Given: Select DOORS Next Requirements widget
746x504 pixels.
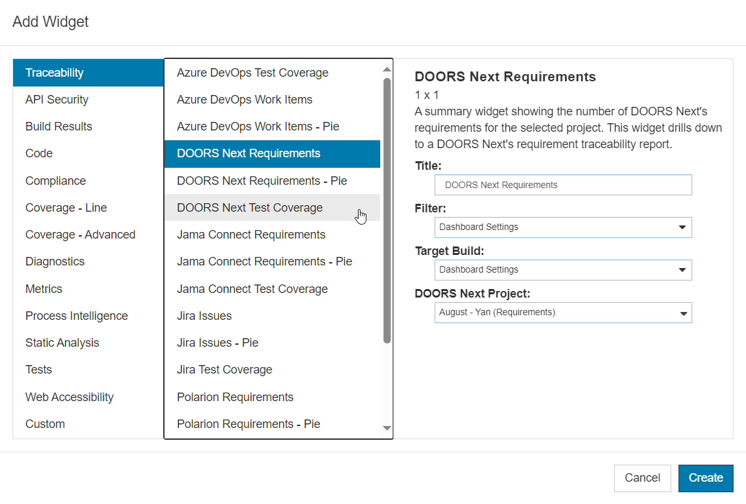Looking at the screenshot, I should click(272, 153).
